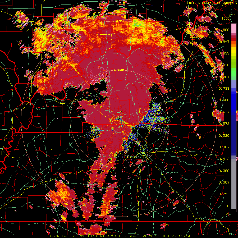Click the 50 NMI range ring label
This screenshot has width=238, height=238.
(x=119, y=70)
